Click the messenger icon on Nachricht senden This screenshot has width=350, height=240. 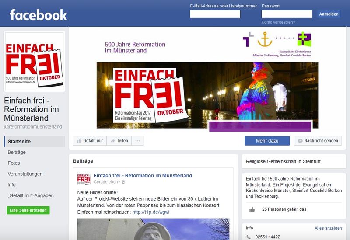click(300, 141)
